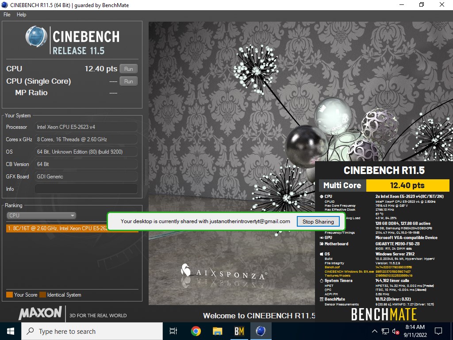Click the 144,182 timer calls text

click(392, 281)
